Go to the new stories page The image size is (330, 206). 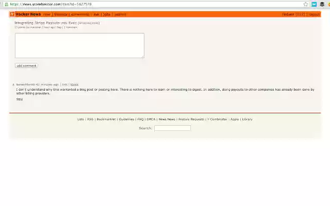[x=47, y=14]
